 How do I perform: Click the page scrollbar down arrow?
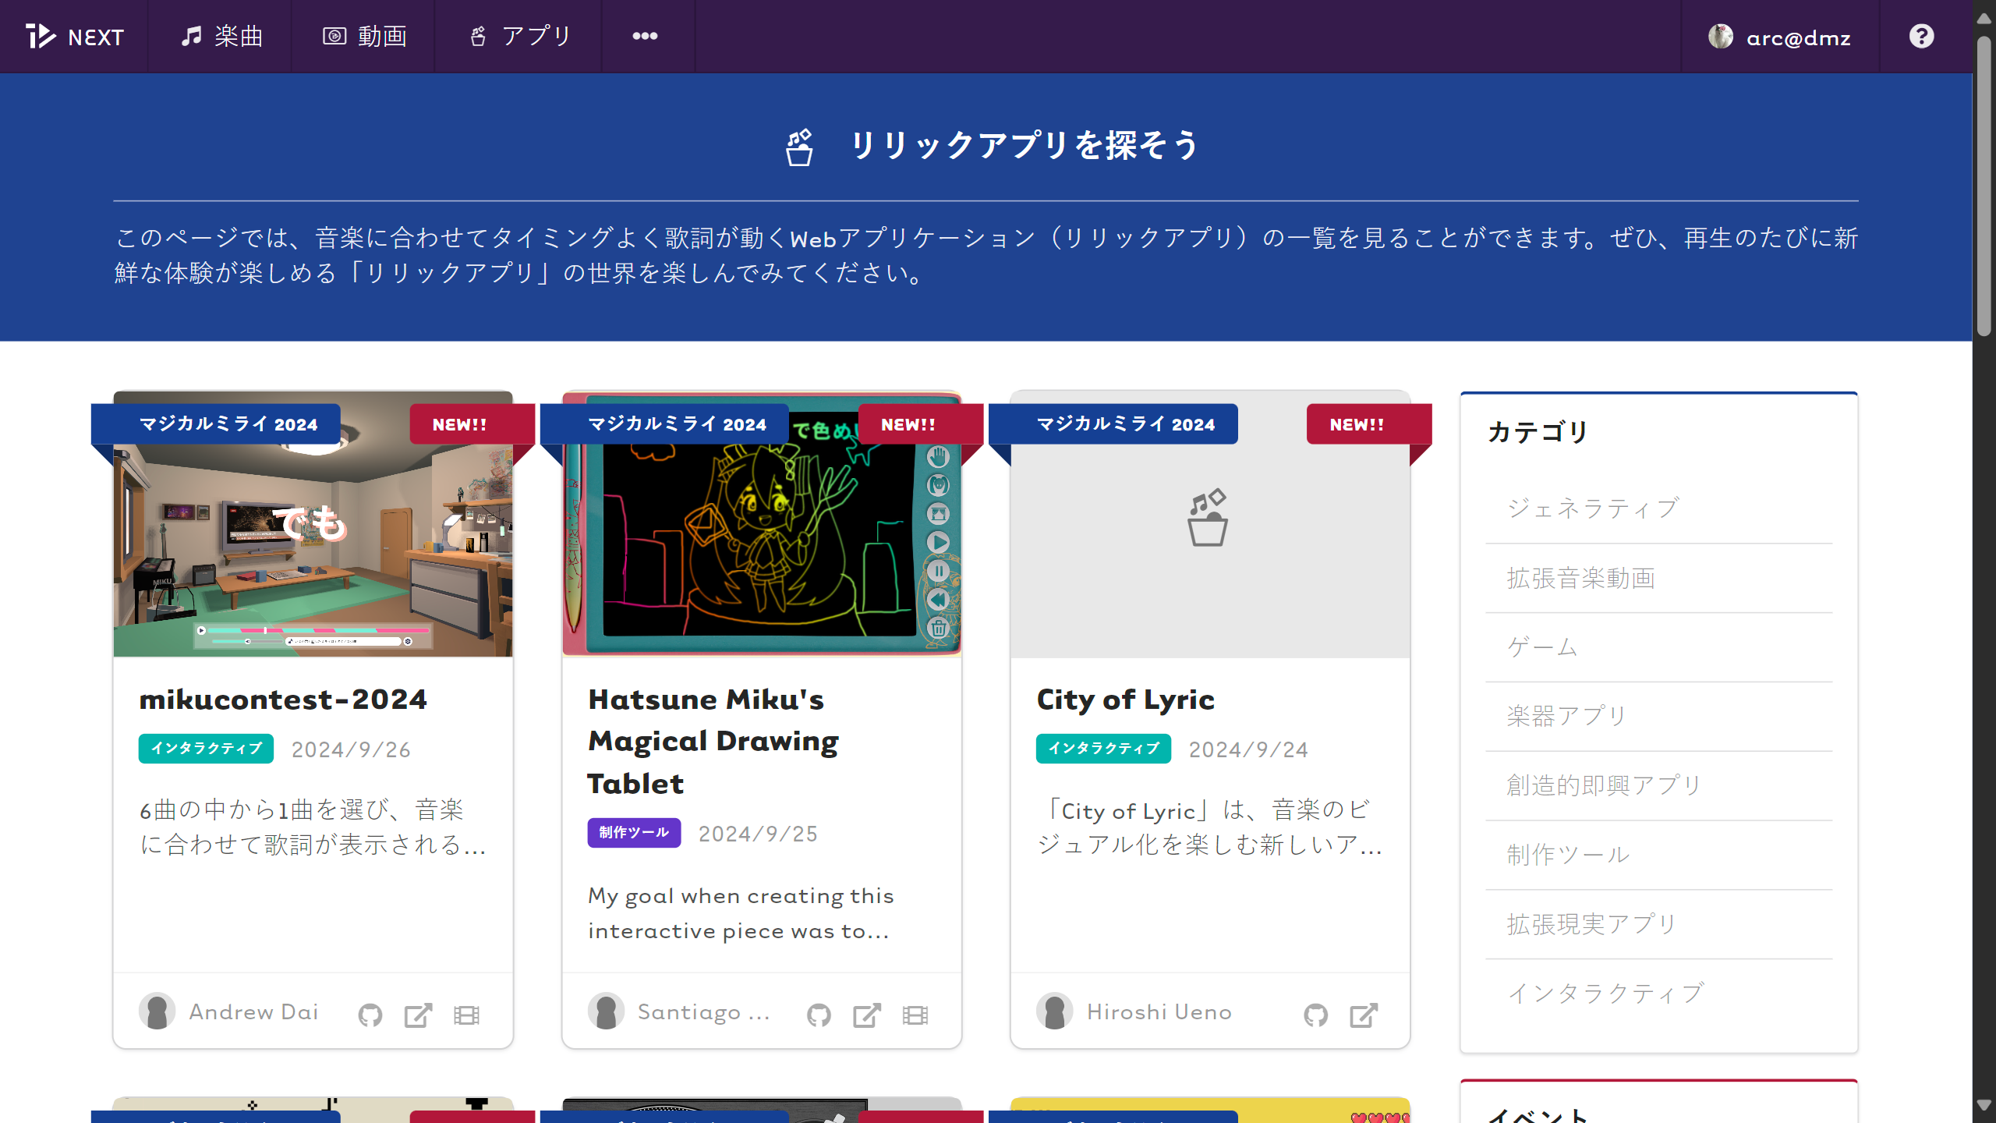coord(1984,1105)
